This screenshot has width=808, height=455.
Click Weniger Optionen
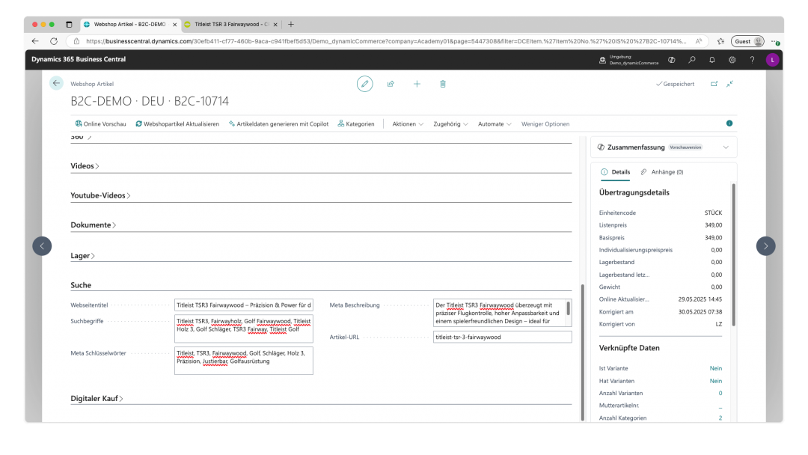tap(545, 123)
